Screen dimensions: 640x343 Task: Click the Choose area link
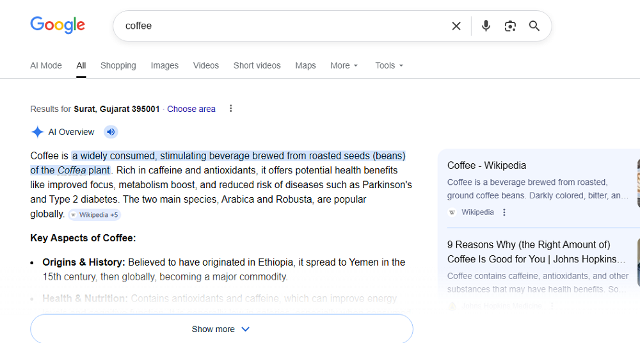coord(191,109)
